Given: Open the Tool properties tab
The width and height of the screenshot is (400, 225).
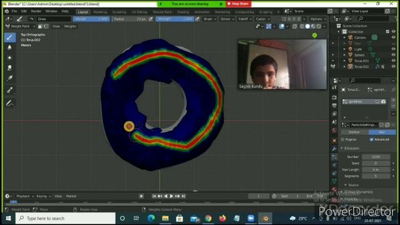Looking at the screenshot, I should tap(334, 87).
